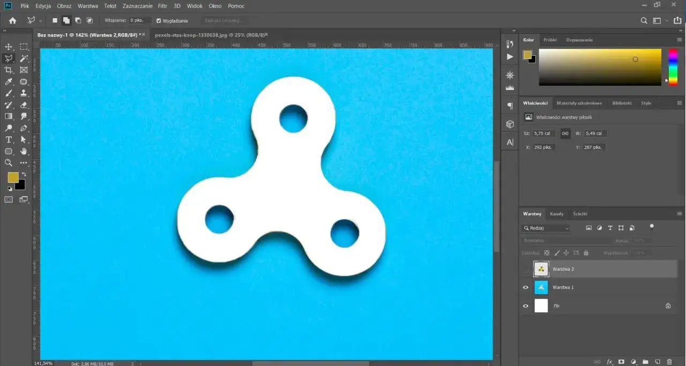
Task: Add layer style with fx icon
Action: pos(609,362)
